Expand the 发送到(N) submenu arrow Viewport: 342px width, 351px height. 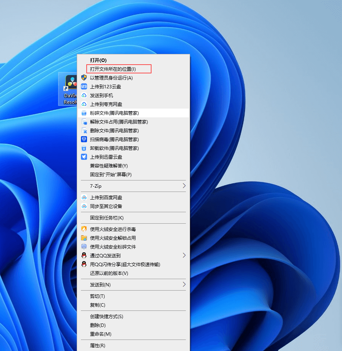click(184, 284)
